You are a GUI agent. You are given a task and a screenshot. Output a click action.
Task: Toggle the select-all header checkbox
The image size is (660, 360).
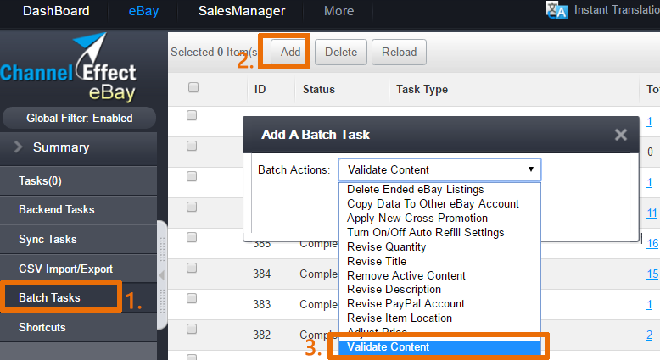coord(193,87)
